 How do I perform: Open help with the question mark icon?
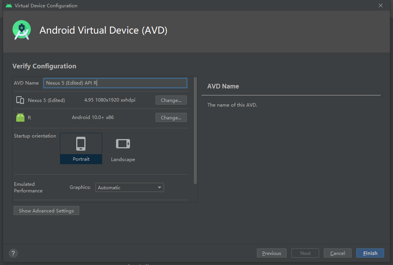point(13,253)
